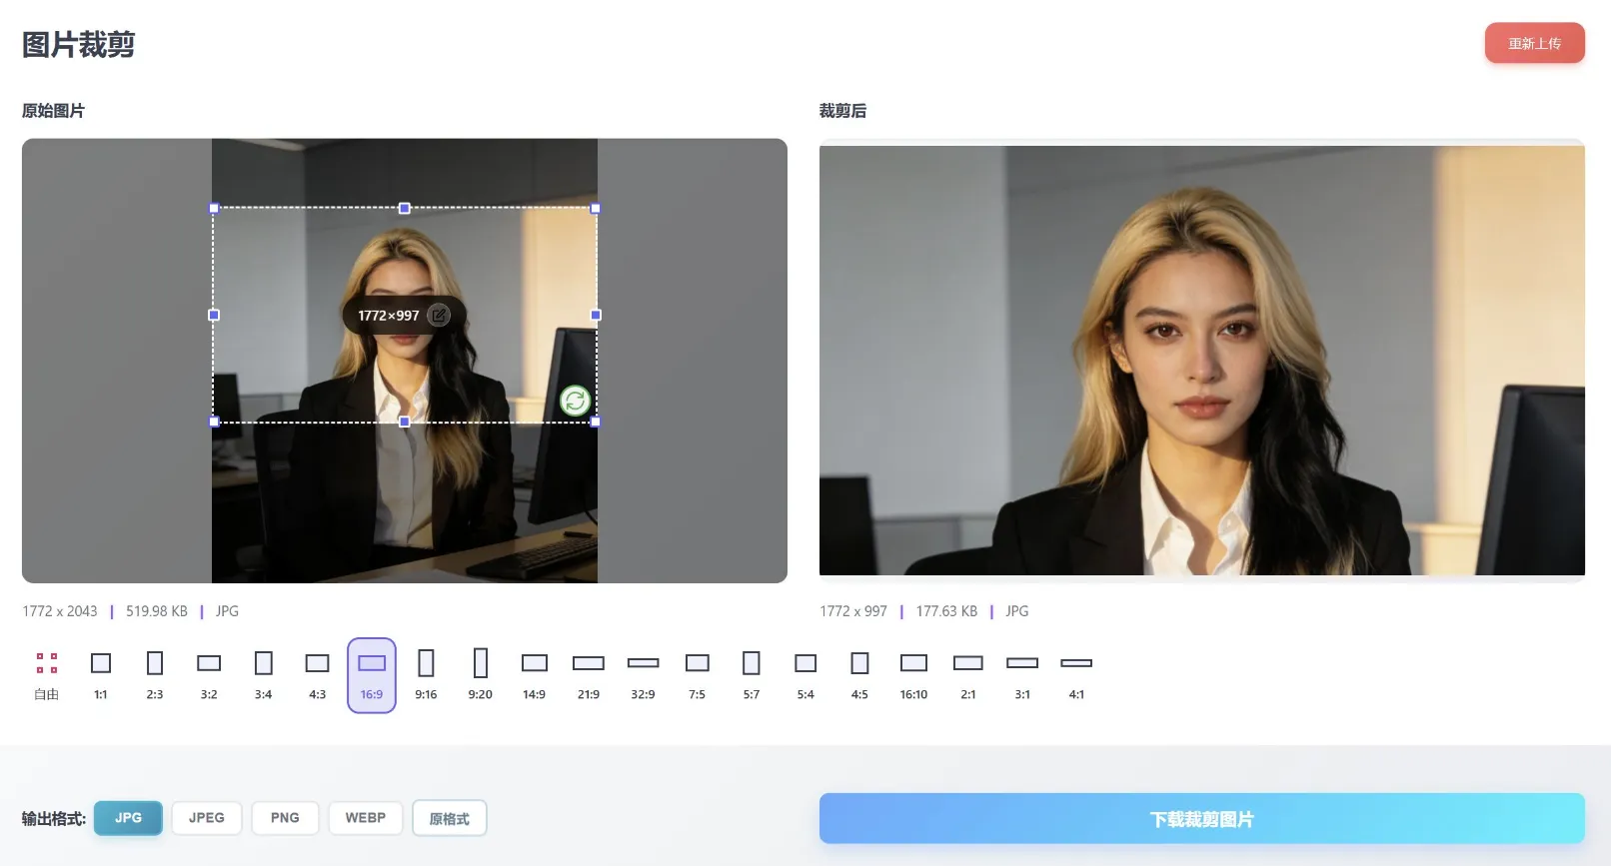Select the highlighted 16:9 aspect ratio
Screen dimensions: 1611x866
372,675
